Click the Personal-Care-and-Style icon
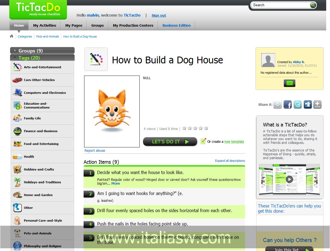330x251 pixels. [17, 220]
